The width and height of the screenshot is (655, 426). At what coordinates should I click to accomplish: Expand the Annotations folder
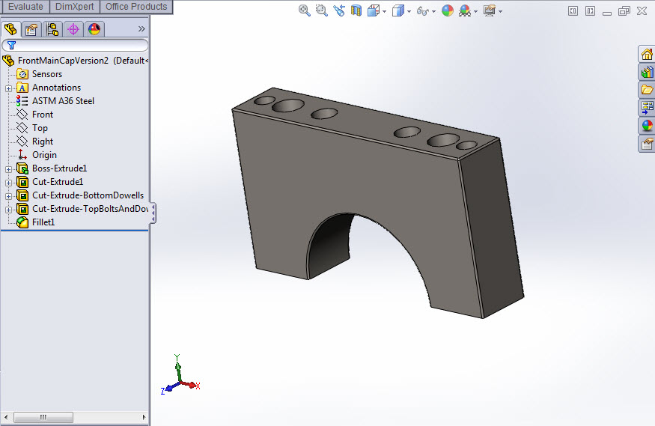8,88
